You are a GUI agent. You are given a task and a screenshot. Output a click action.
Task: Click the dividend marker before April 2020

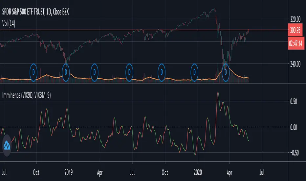pos(226,72)
